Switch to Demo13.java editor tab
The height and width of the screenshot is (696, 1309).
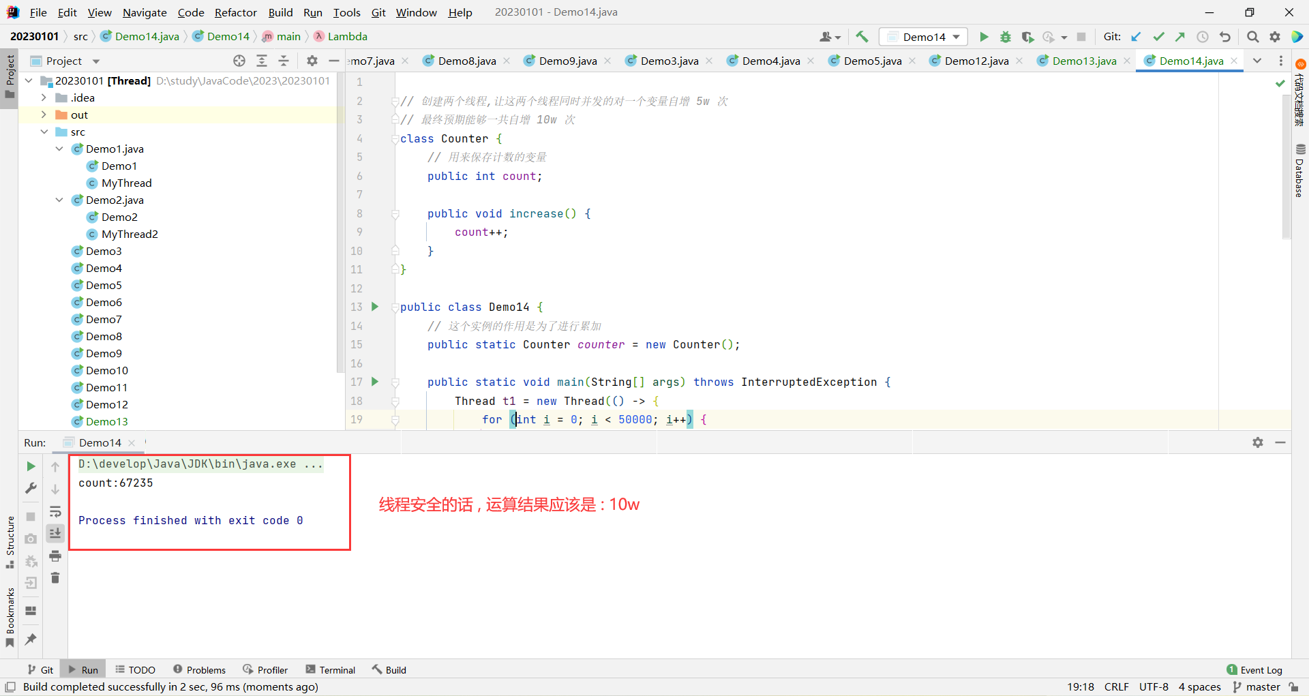(1084, 61)
